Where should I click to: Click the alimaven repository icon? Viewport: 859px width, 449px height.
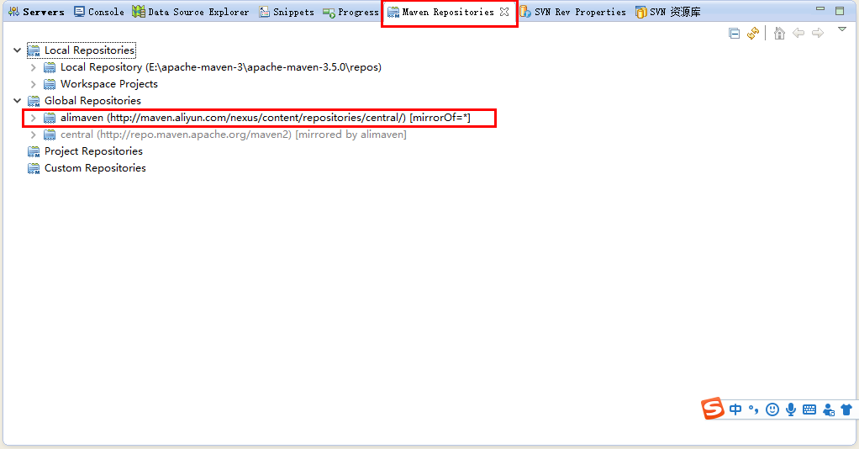50,119
